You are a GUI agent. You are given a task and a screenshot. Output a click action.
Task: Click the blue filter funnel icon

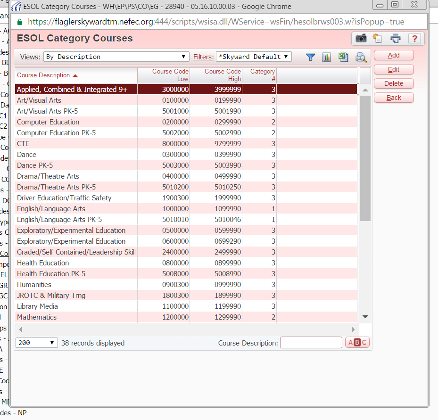point(310,57)
